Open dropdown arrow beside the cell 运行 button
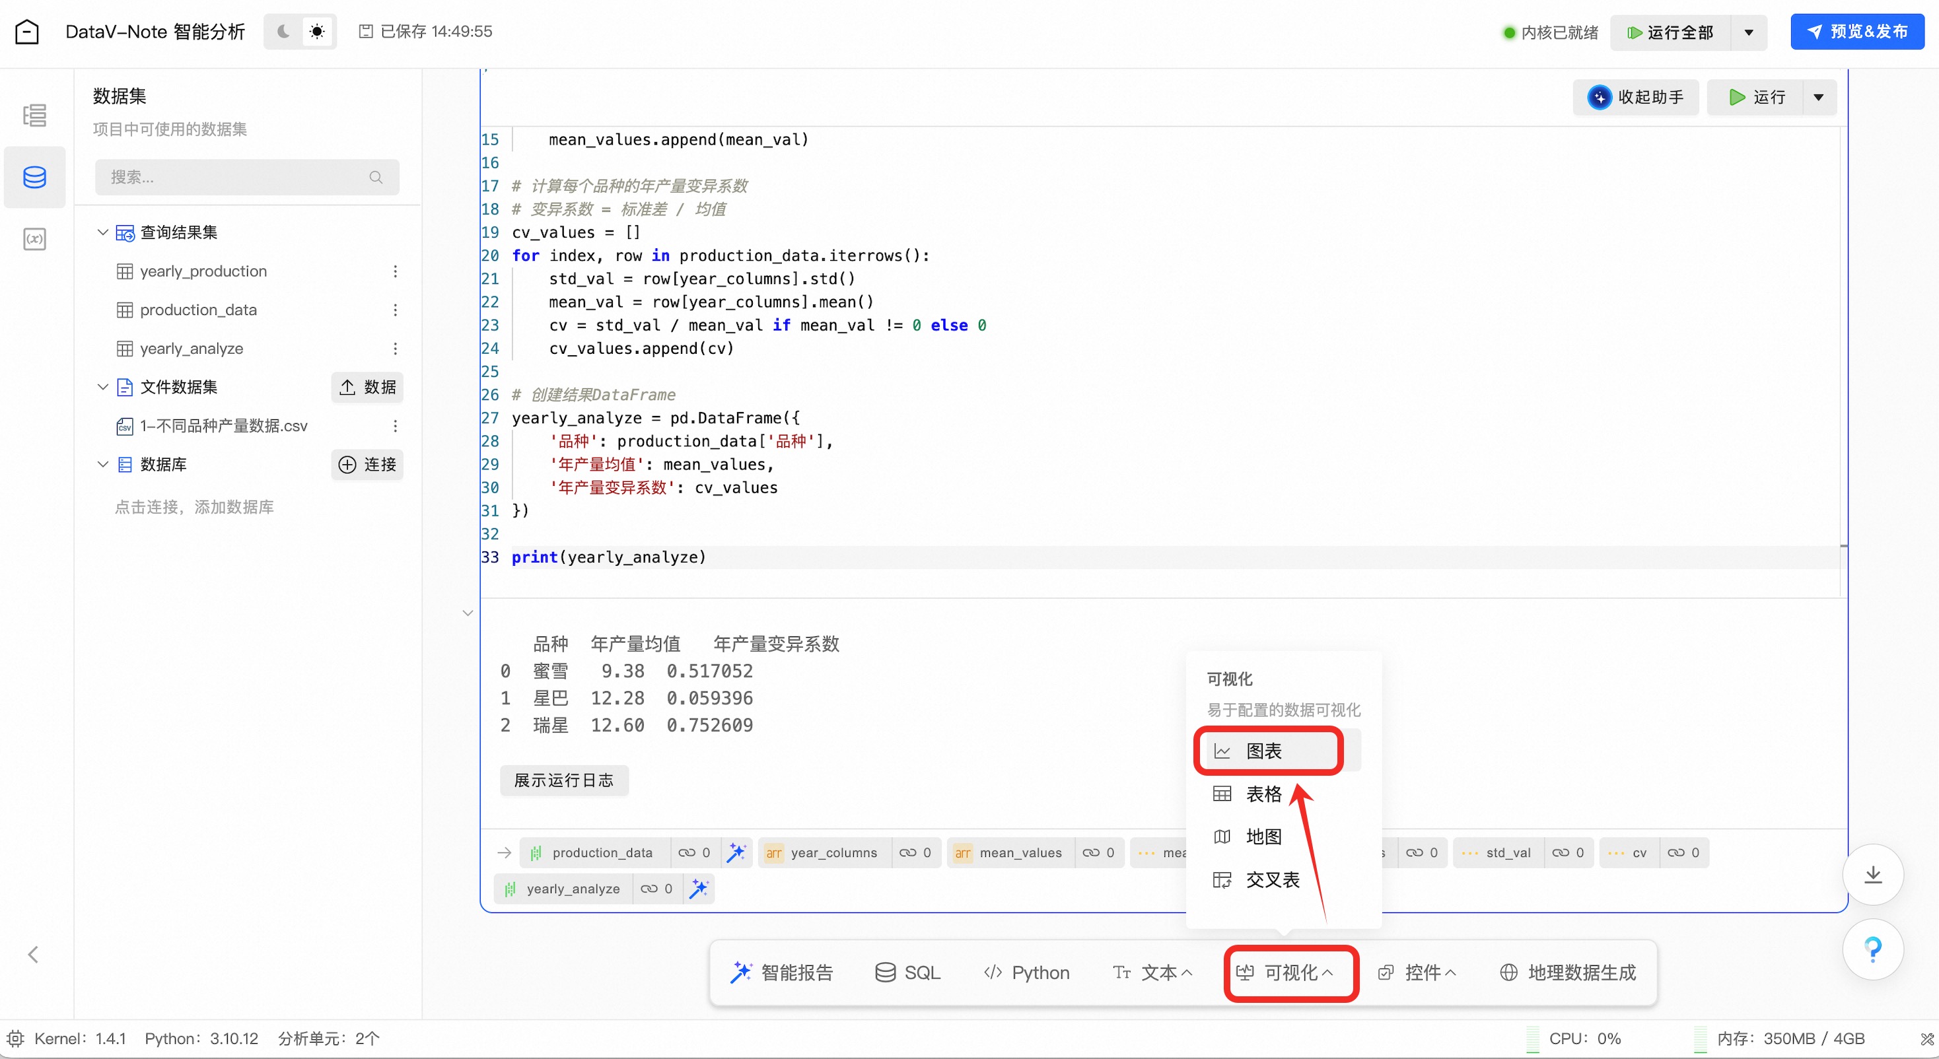This screenshot has width=1939, height=1059. tap(1819, 97)
